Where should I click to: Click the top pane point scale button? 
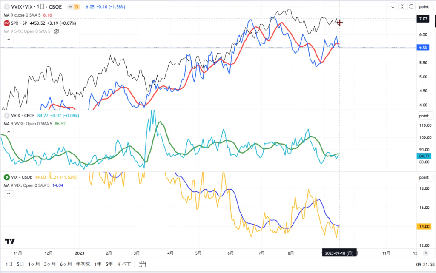pos(424,7)
